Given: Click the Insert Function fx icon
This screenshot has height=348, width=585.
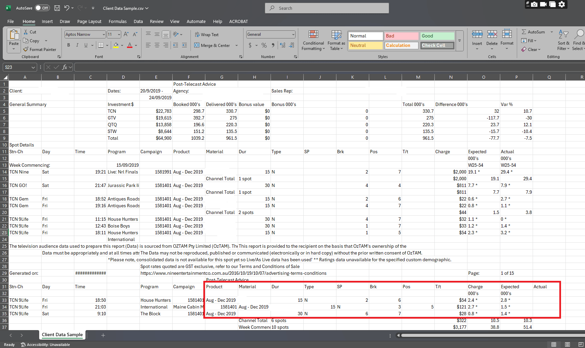Looking at the screenshot, I should (x=65, y=67).
